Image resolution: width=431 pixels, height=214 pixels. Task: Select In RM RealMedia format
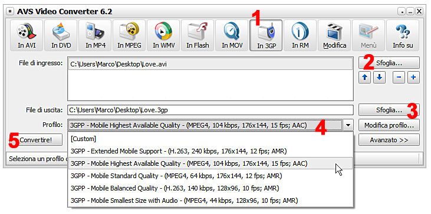[x=300, y=35]
